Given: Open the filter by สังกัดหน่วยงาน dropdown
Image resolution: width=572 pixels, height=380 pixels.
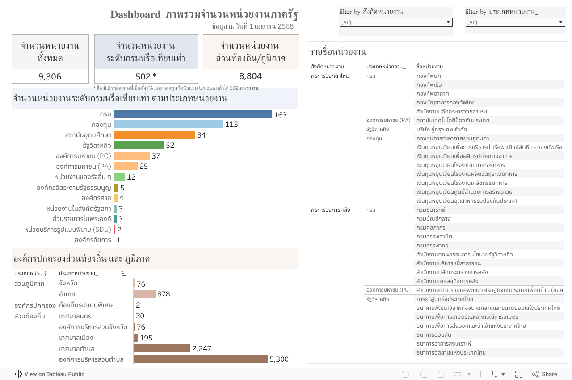Looking at the screenshot, I should click(396, 22).
